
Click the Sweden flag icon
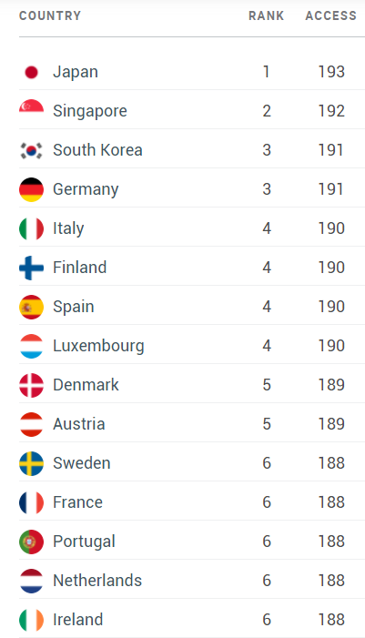point(31,463)
